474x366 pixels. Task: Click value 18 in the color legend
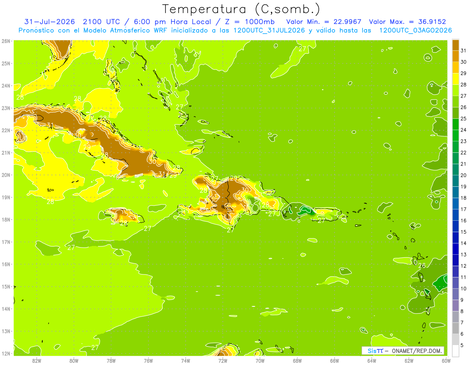(x=464, y=198)
